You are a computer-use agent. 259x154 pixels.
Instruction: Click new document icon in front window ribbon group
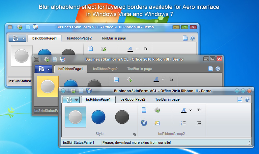(x=144, y=110)
